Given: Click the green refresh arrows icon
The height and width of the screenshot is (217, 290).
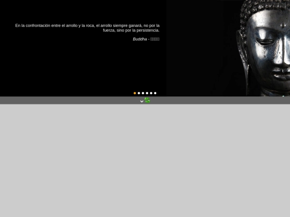Looking at the screenshot, I should 147,100.
